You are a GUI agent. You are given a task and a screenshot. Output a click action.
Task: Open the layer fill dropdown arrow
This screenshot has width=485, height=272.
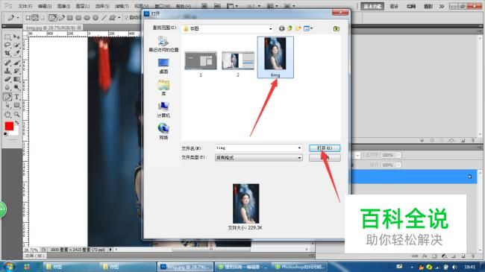click(x=398, y=165)
